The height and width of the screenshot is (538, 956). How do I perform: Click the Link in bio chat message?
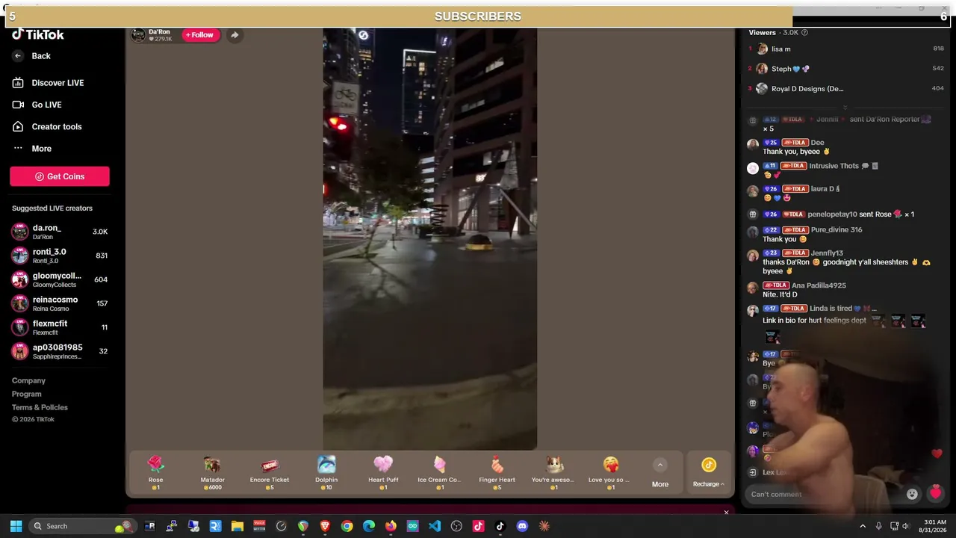(x=814, y=321)
